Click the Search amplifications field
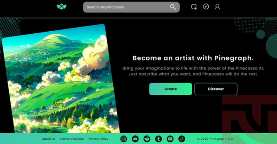This screenshot has width=277, height=144. 131,7
